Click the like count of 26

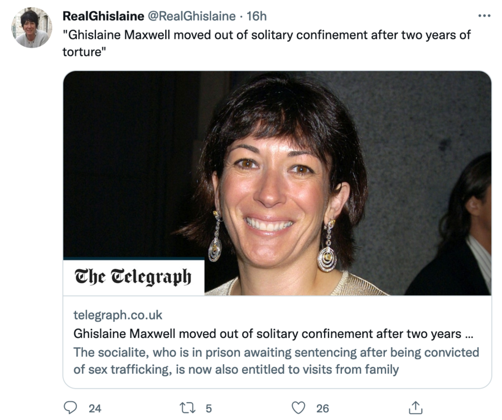pyautogui.click(x=323, y=408)
